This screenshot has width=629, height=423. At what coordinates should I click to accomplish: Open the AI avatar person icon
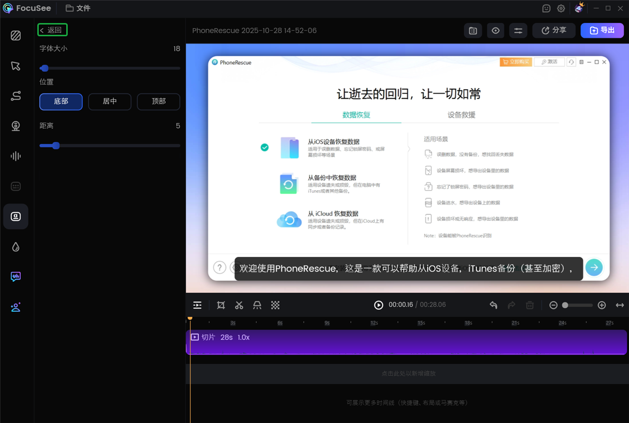tap(16, 307)
